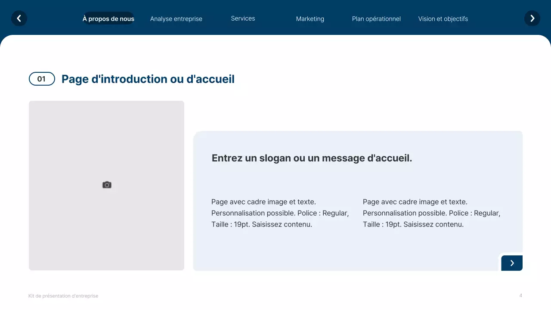Select 'À propos de nous' in the navigation
551x310 pixels.
point(108,19)
